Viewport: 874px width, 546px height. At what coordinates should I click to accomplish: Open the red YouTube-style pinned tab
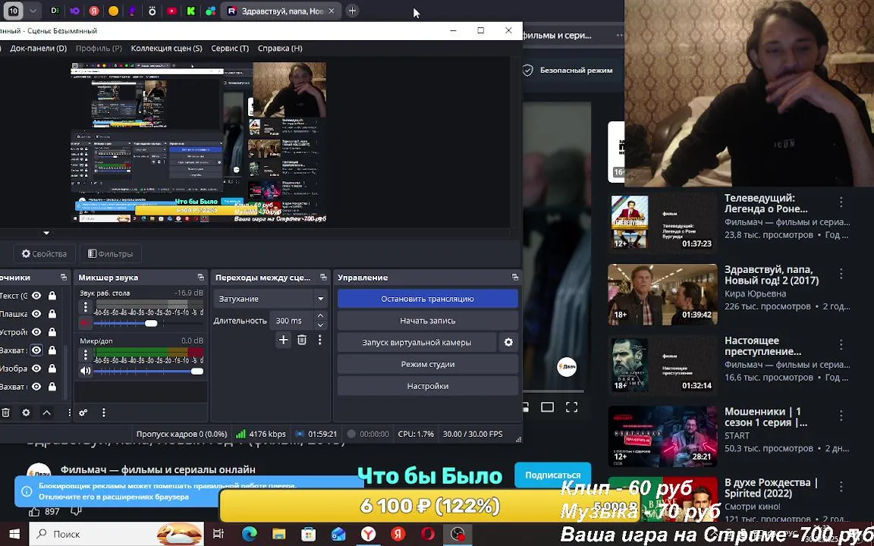(171, 11)
